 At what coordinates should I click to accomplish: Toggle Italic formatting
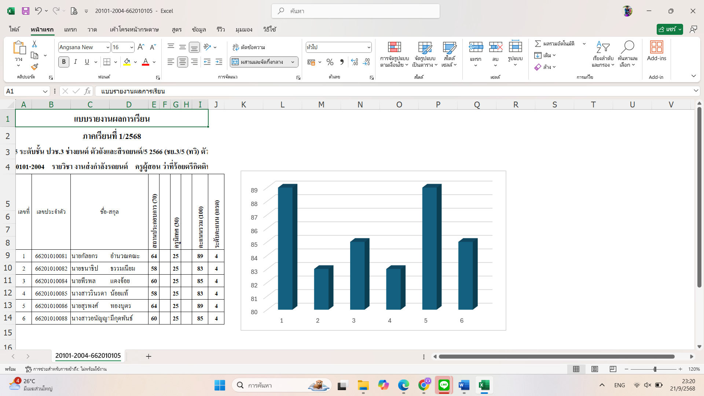[x=75, y=62]
